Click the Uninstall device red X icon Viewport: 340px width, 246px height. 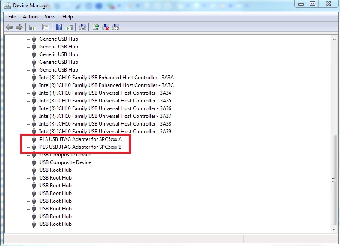[106, 27]
